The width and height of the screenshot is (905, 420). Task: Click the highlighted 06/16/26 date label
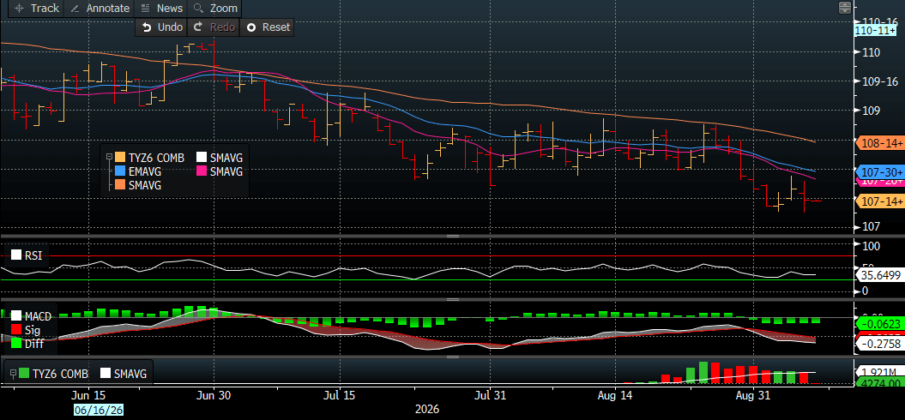coord(99,410)
